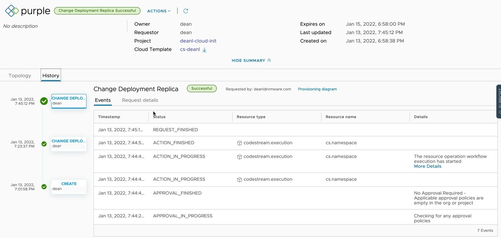
Task: Click 'Requested by: deanl@vmware.com' text
Action: point(258,89)
